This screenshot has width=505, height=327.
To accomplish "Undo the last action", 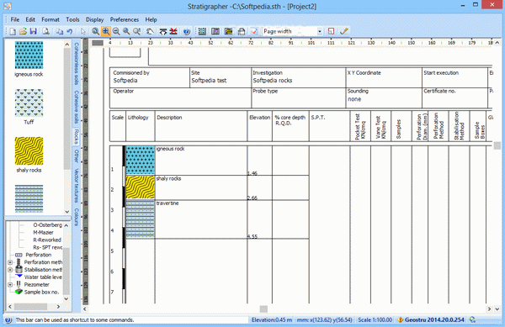I will tap(69, 31).
